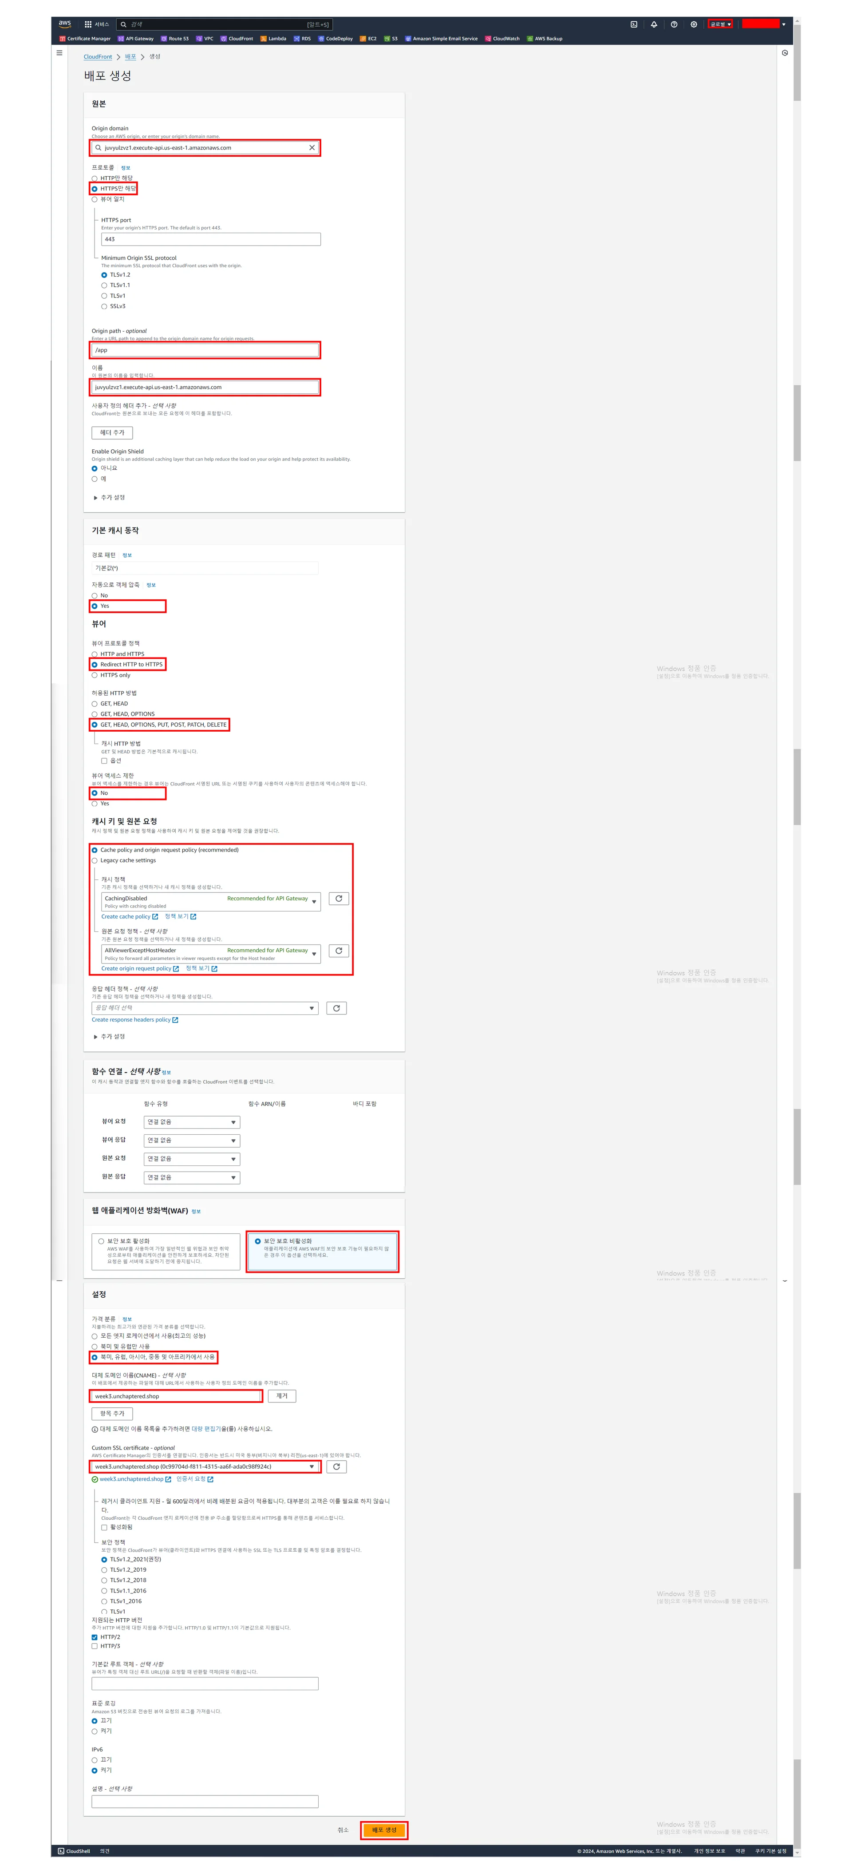Refresh the cache policy list

(339, 899)
